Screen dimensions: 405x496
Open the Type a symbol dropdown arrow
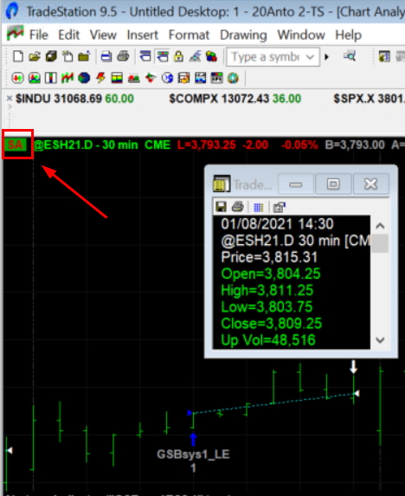pyautogui.click(x=310, y=57)
